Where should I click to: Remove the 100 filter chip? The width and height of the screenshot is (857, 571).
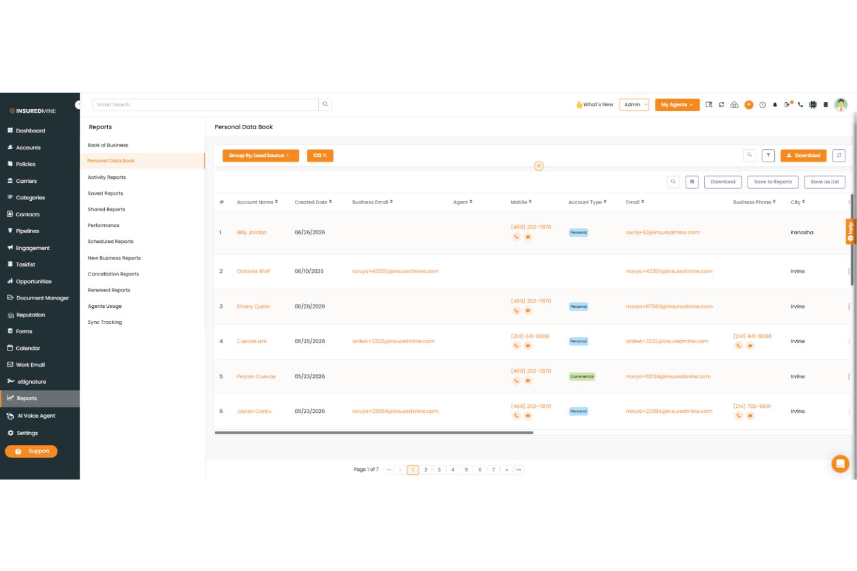click(x=324, y=156)
